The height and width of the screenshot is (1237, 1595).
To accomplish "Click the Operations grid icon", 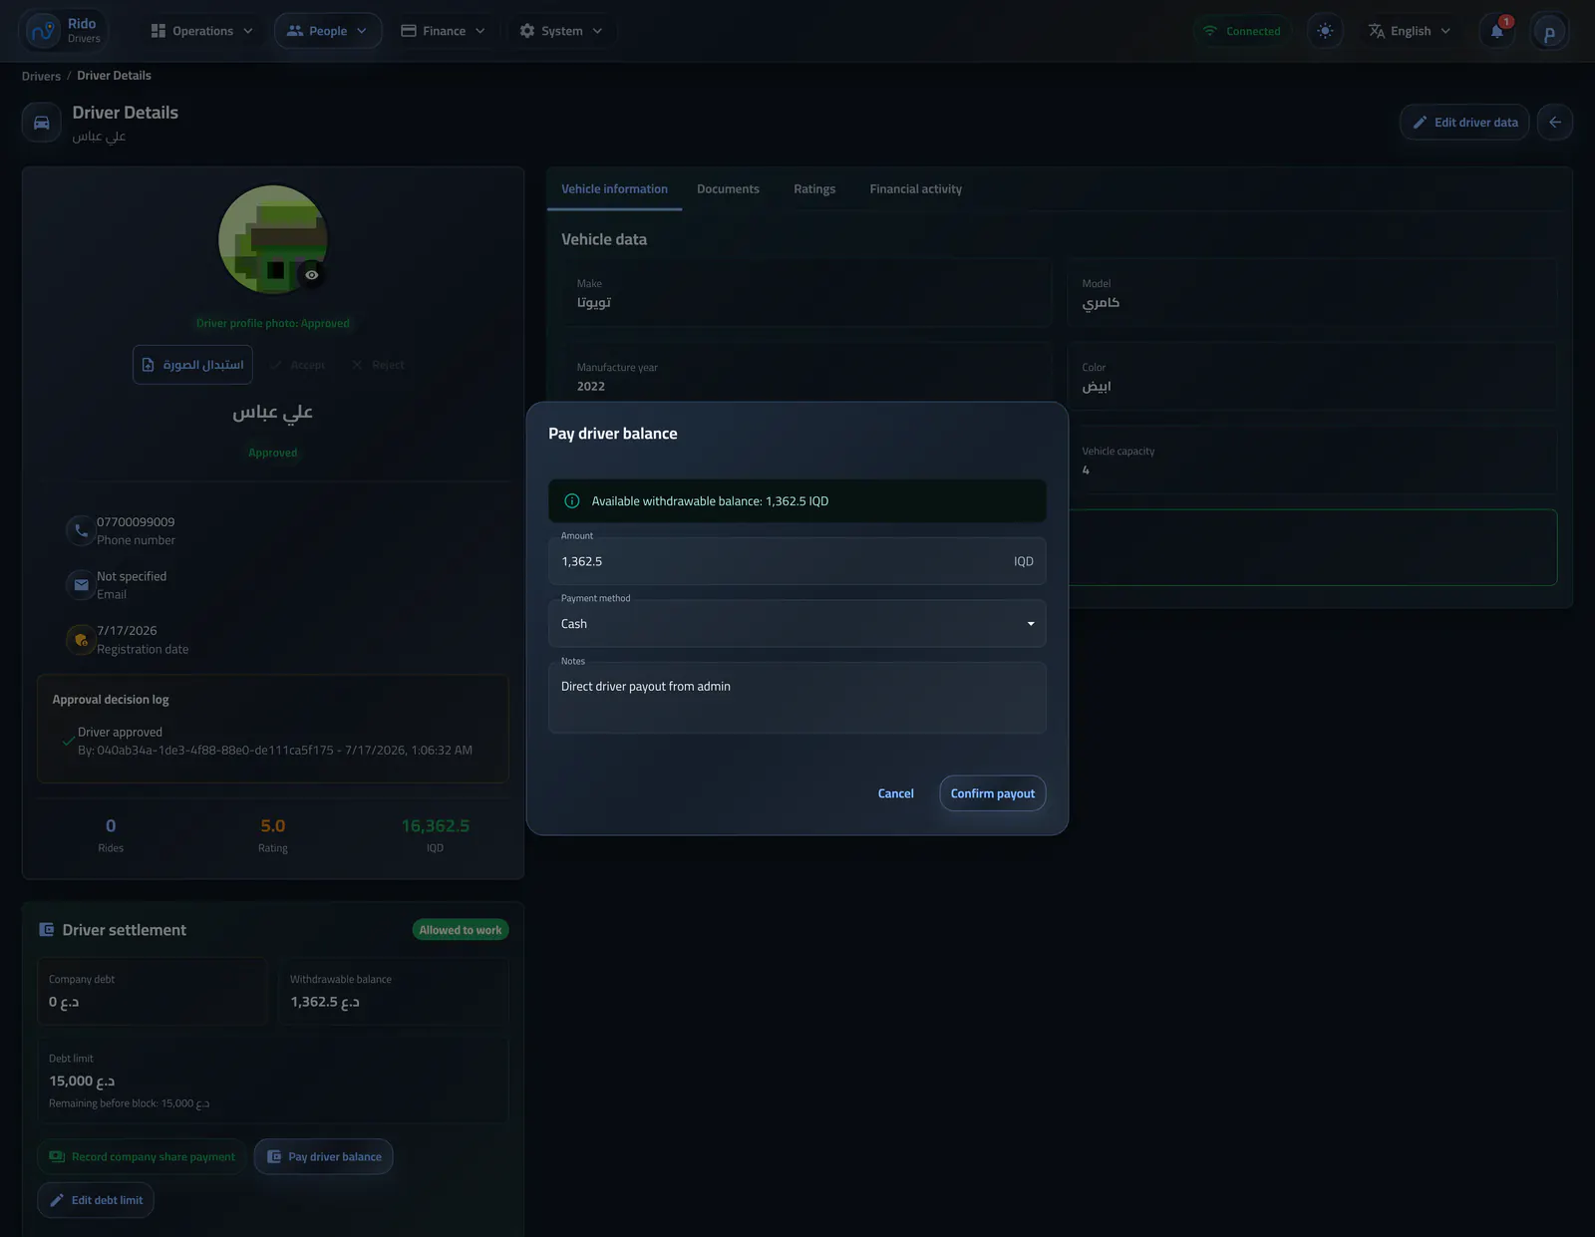I will coord(159,31).
